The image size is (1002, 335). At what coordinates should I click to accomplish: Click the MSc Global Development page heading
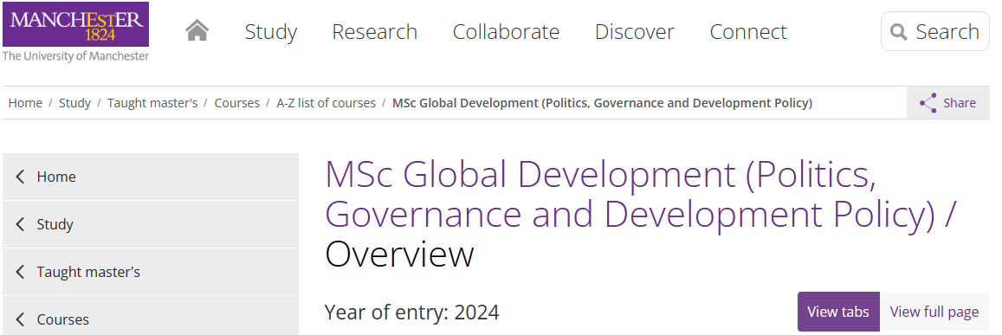pyautogui.click(x=640, y=214)
